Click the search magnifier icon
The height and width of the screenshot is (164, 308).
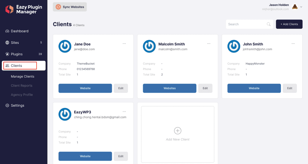[x=269, y=24]
